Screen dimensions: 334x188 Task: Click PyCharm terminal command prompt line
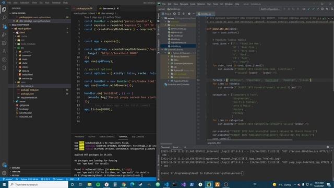click(202, 173)
